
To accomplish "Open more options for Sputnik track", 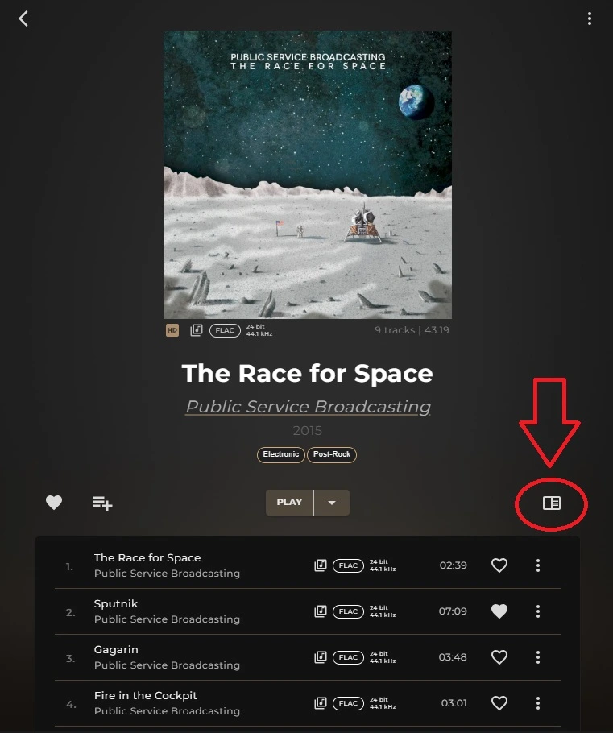I will coord(538,611).
